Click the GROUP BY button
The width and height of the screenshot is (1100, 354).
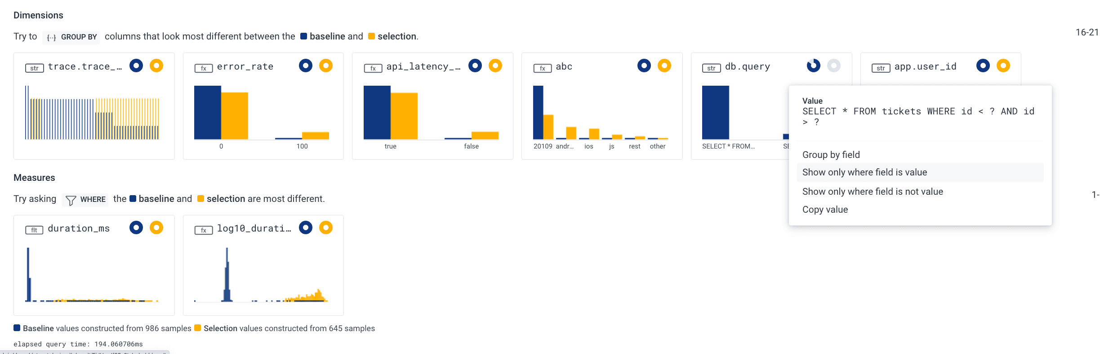[x=72, y=37]
